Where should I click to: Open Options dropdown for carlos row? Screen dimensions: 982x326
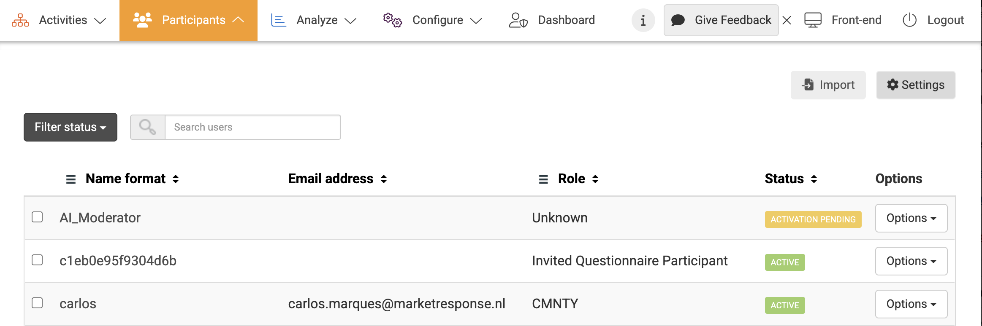click(x=911, y=304)
